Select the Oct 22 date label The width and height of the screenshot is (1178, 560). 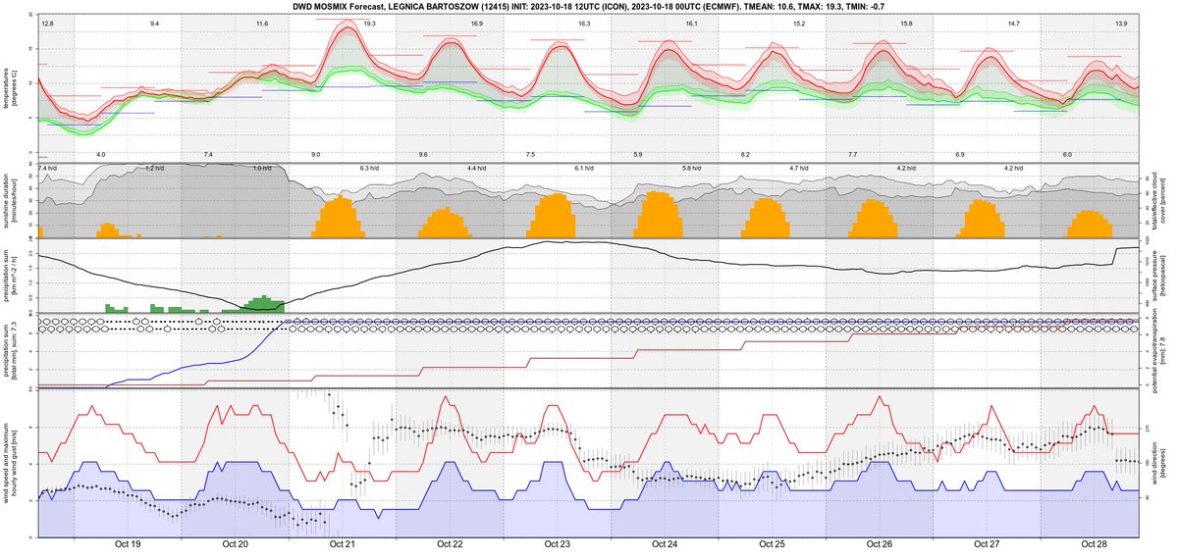(450, 543)
